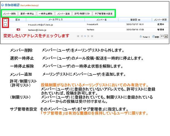Click page number 1 link
The image size is (170, 136).
click(85, 36)
